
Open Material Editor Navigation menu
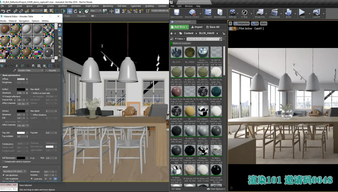tap(24, 21)
